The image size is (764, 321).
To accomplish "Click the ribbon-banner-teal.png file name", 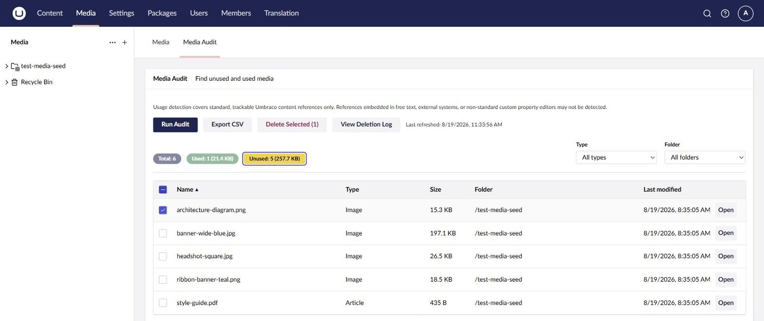I will (208, 279).
